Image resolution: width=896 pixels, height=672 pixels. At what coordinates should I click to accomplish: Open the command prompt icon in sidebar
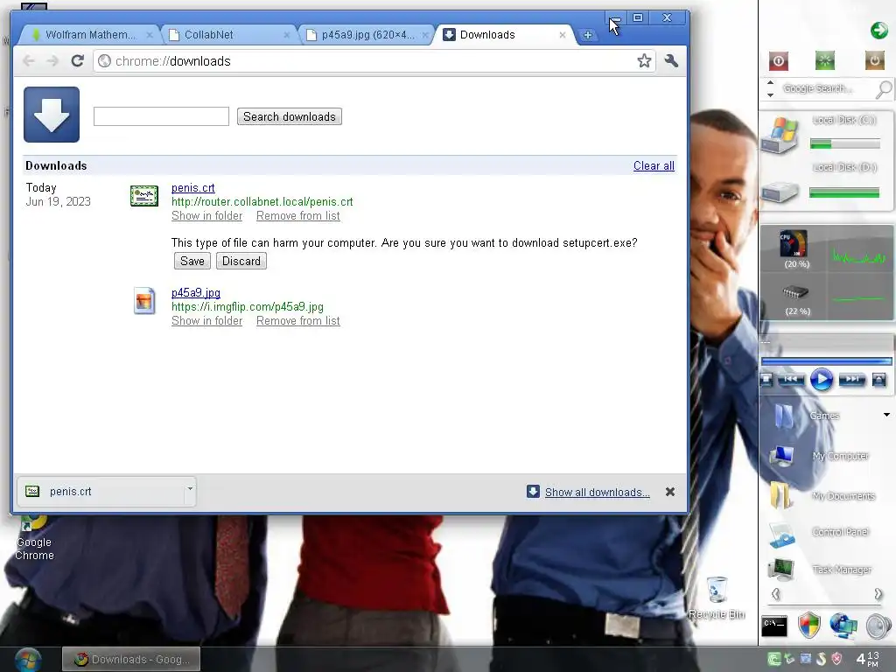point(775,626)
